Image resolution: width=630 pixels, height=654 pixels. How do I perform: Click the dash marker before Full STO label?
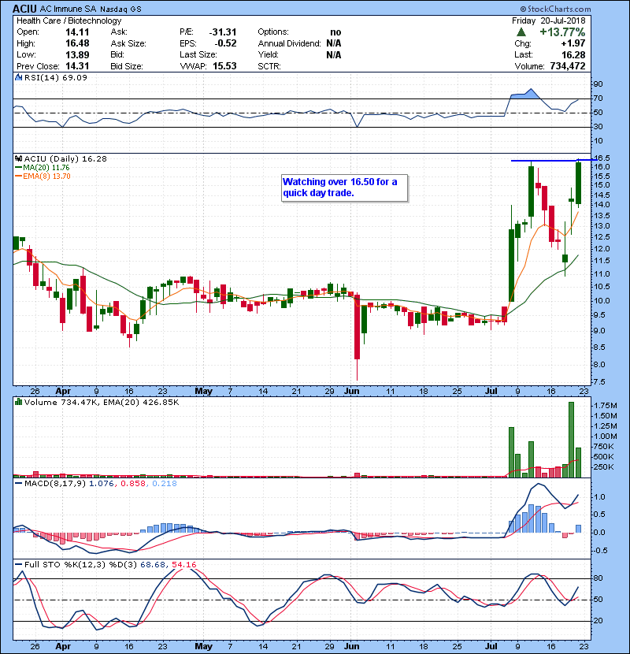coord(18,564)
